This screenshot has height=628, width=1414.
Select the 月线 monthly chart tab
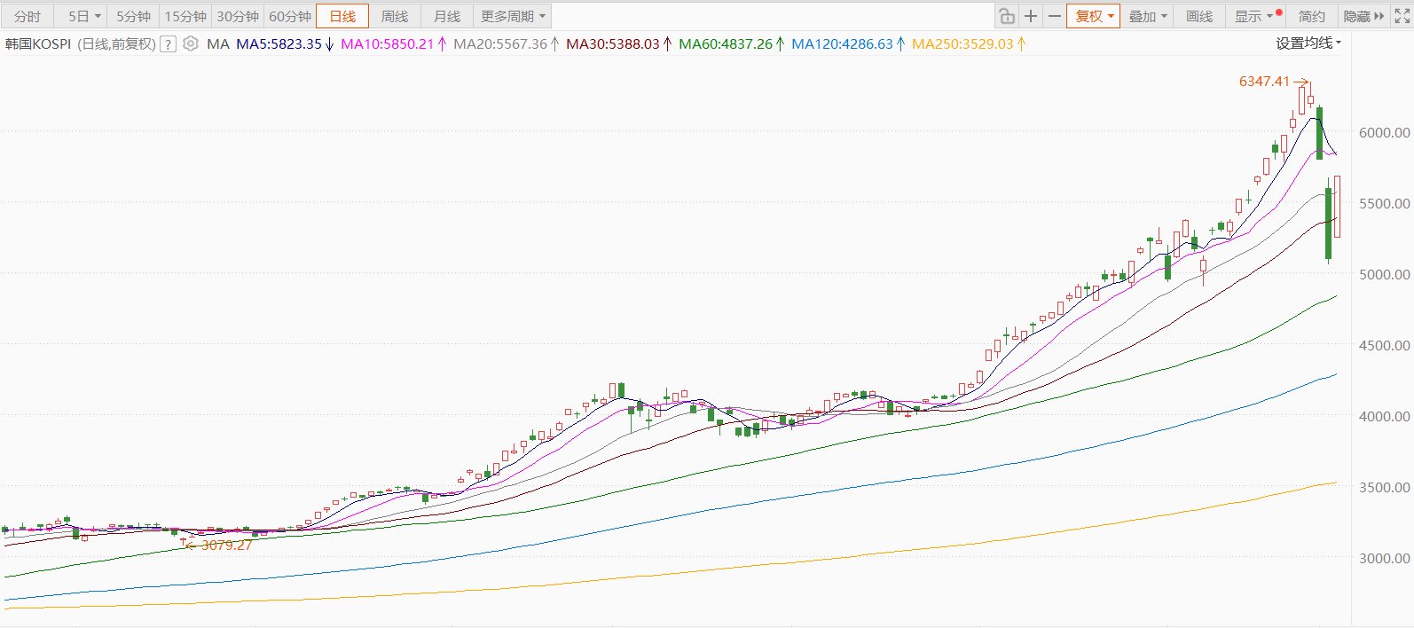(447, 16)
